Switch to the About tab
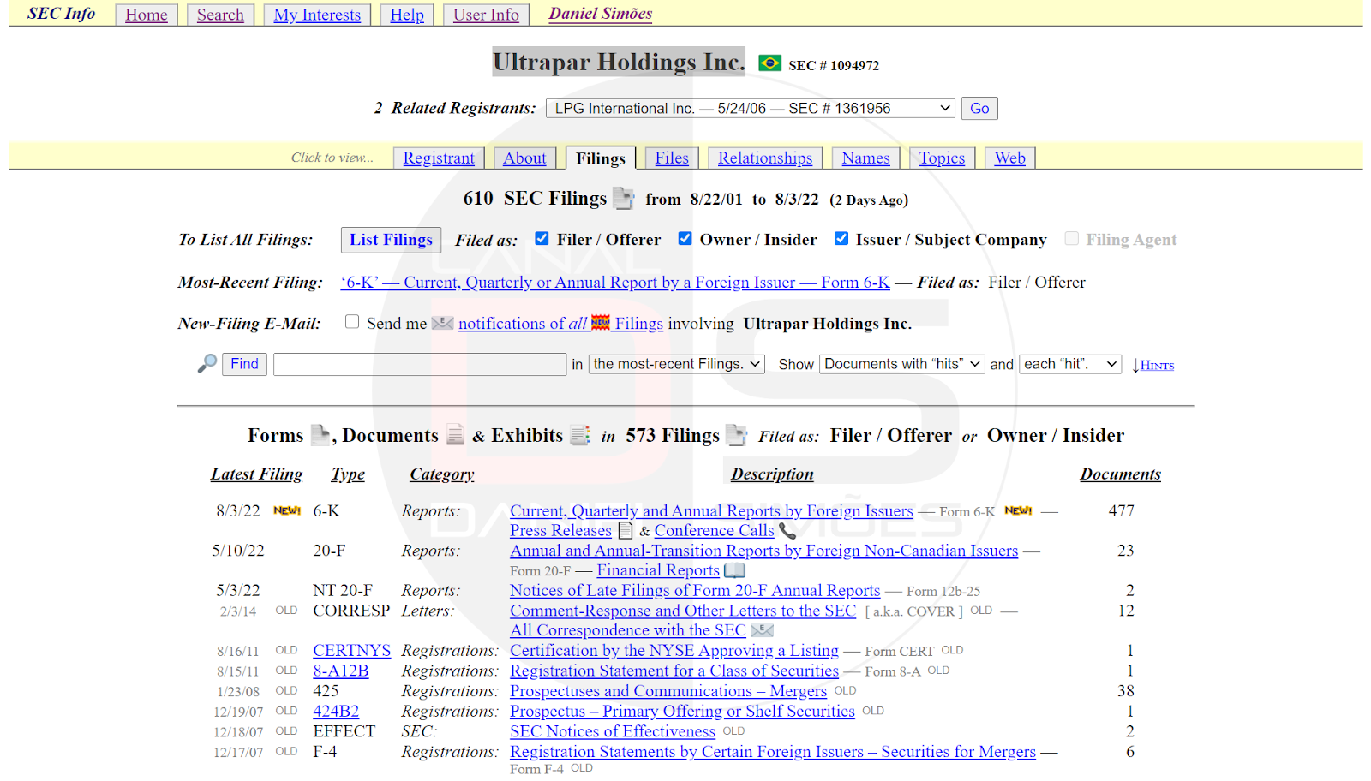 tap(524, 158)
